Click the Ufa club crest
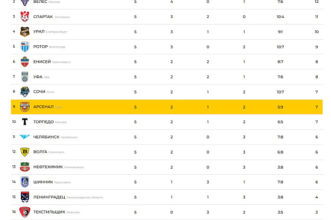This screenshot has width=331, height=220. point(25,77)
